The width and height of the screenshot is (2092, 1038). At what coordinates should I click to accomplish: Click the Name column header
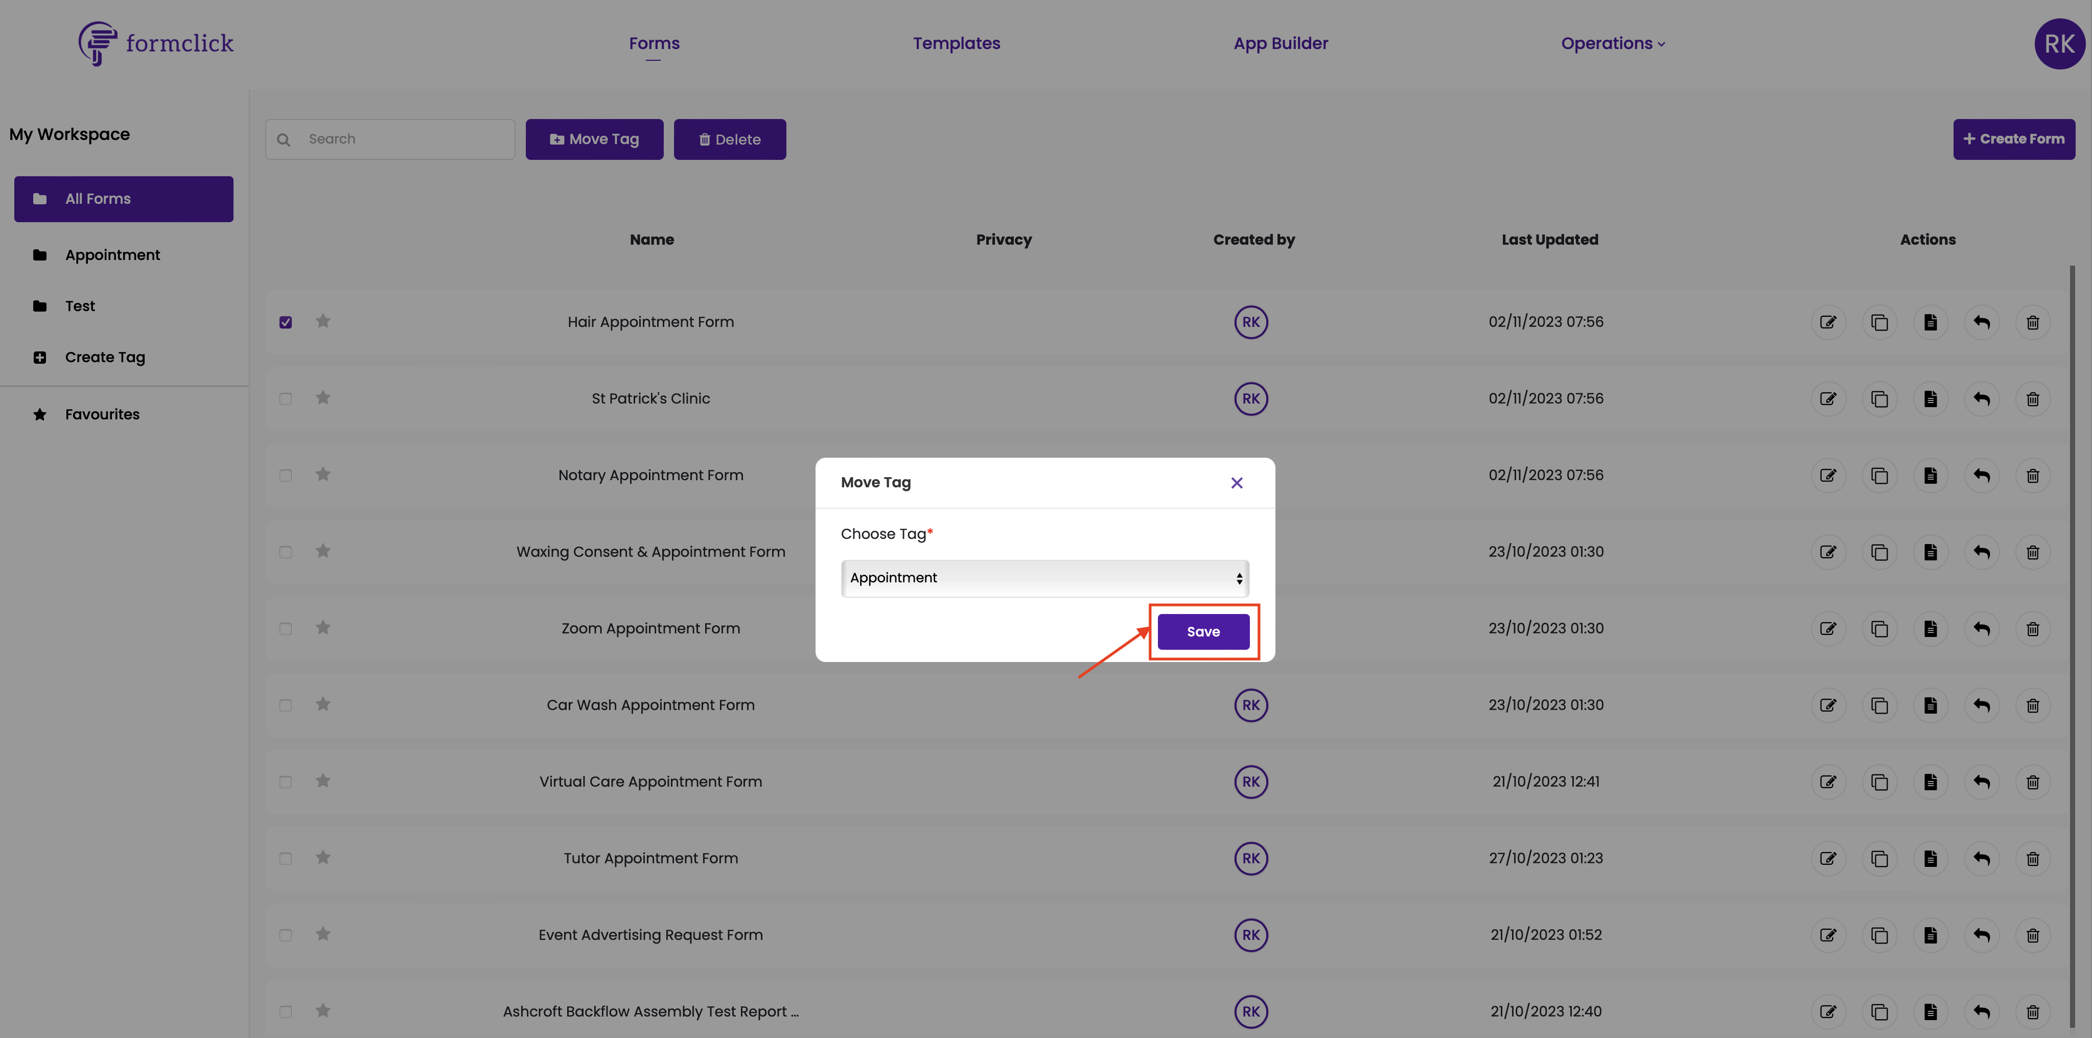652,240
